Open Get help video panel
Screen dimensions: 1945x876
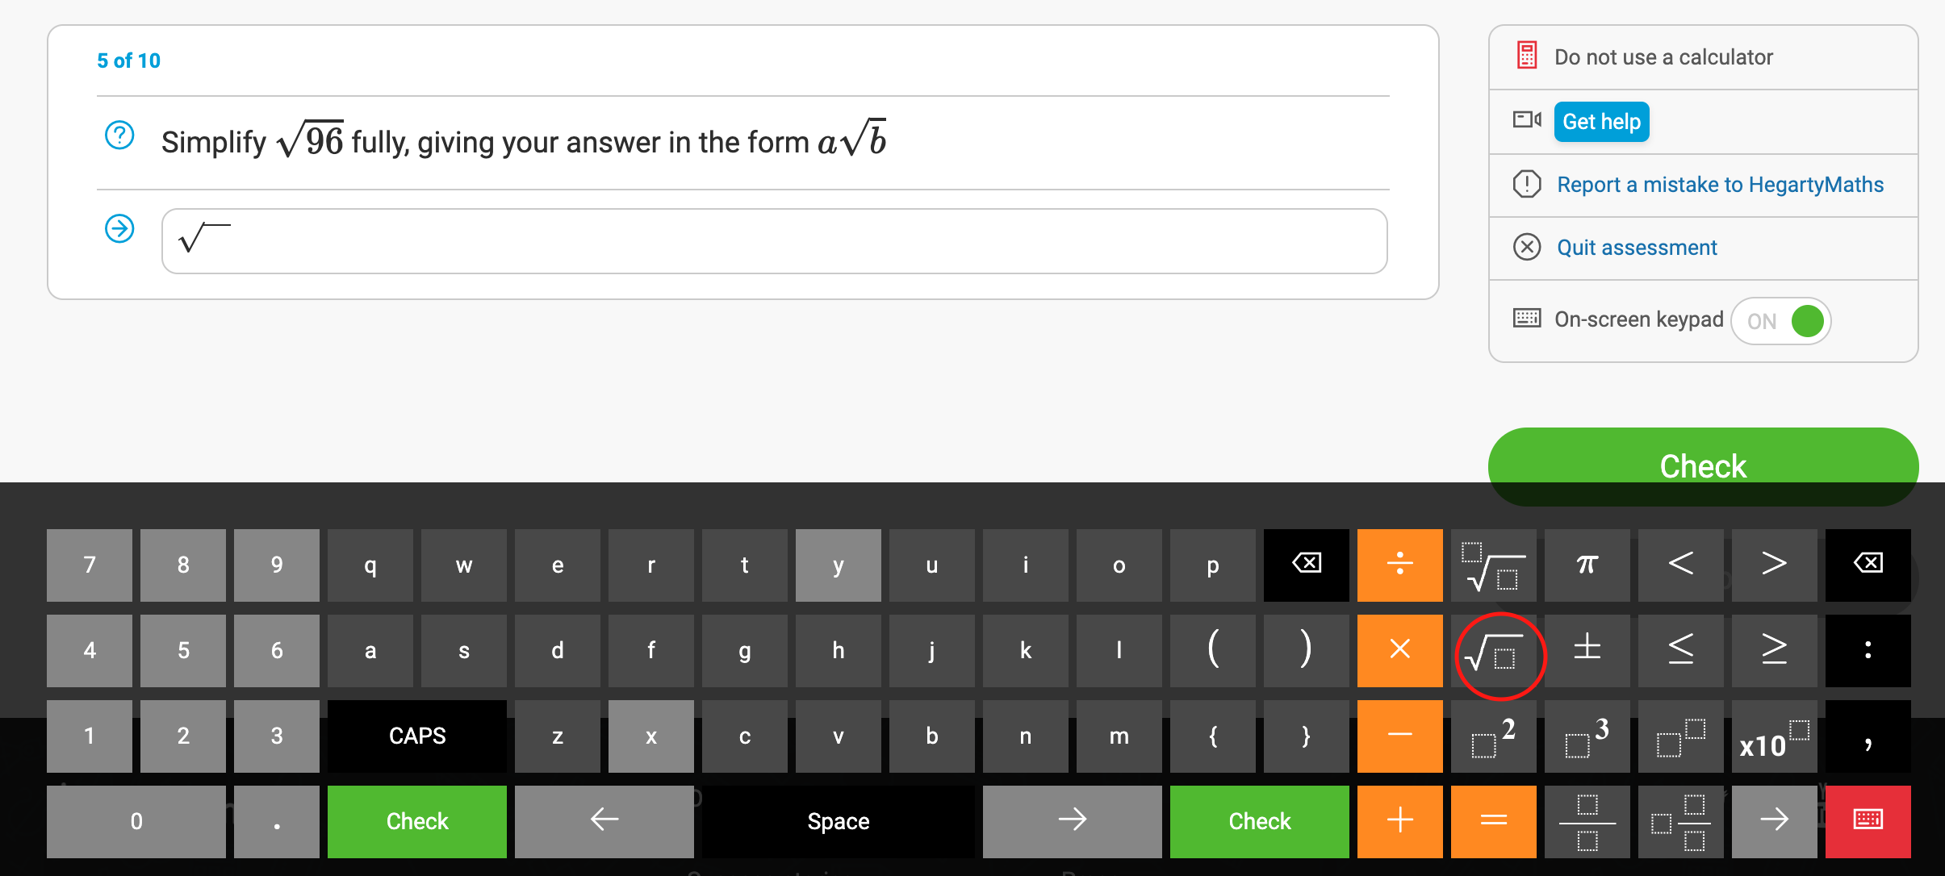tap(1600, 122)
